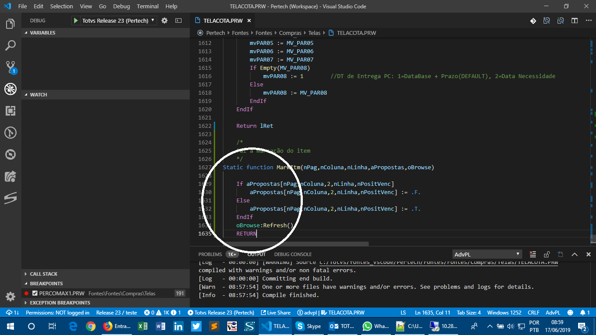Open Source Control showing 1 pending change
The width and height of the screenshot is (596, 335).
10,67
